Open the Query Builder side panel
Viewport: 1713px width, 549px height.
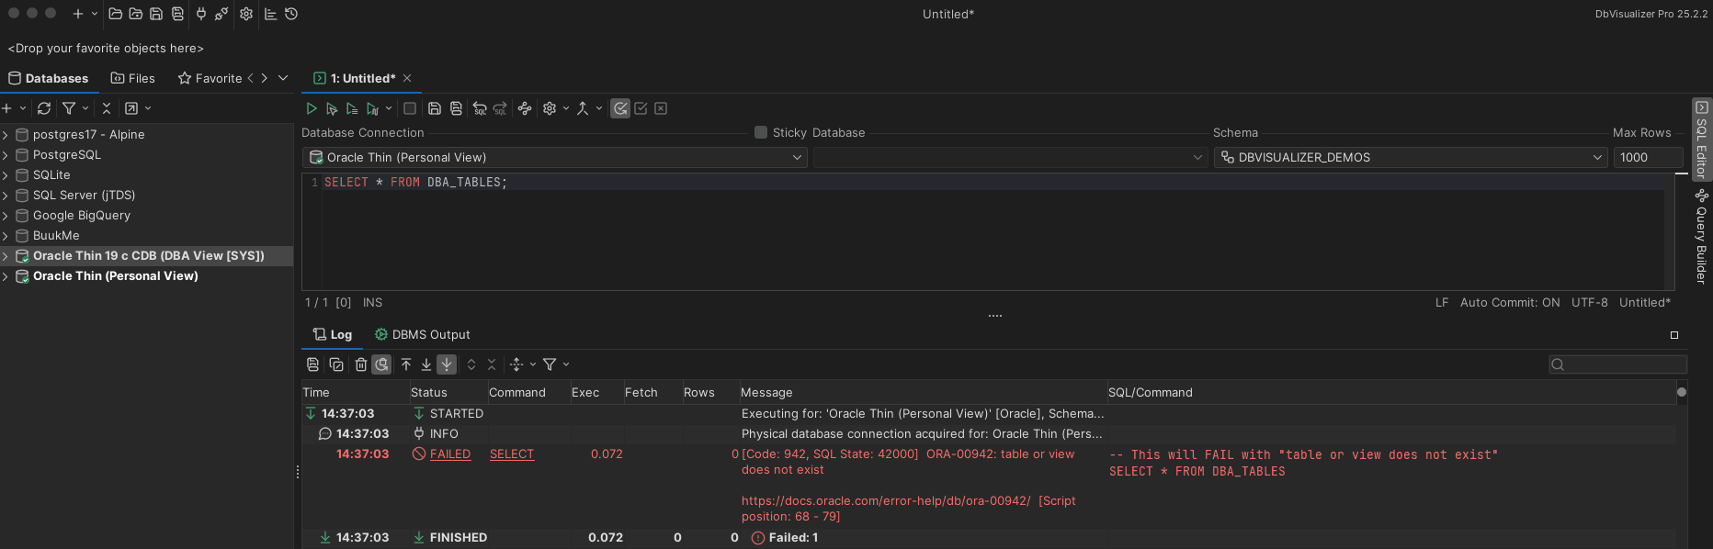(1701, 239)
